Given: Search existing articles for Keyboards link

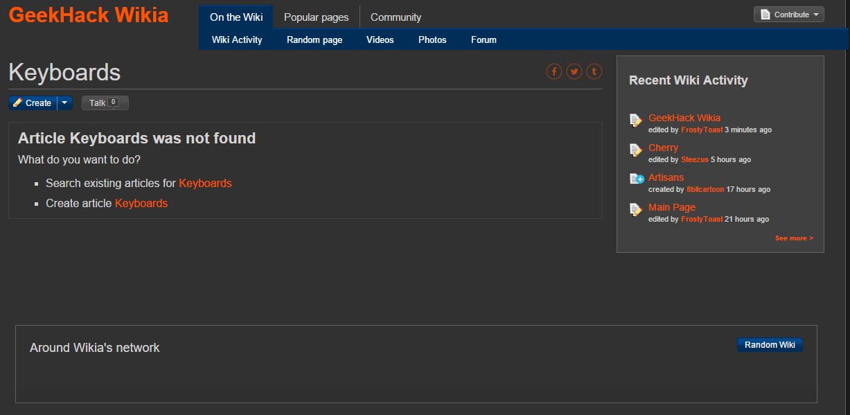Looking at the screenshot, I should click(x=205, y=183).
